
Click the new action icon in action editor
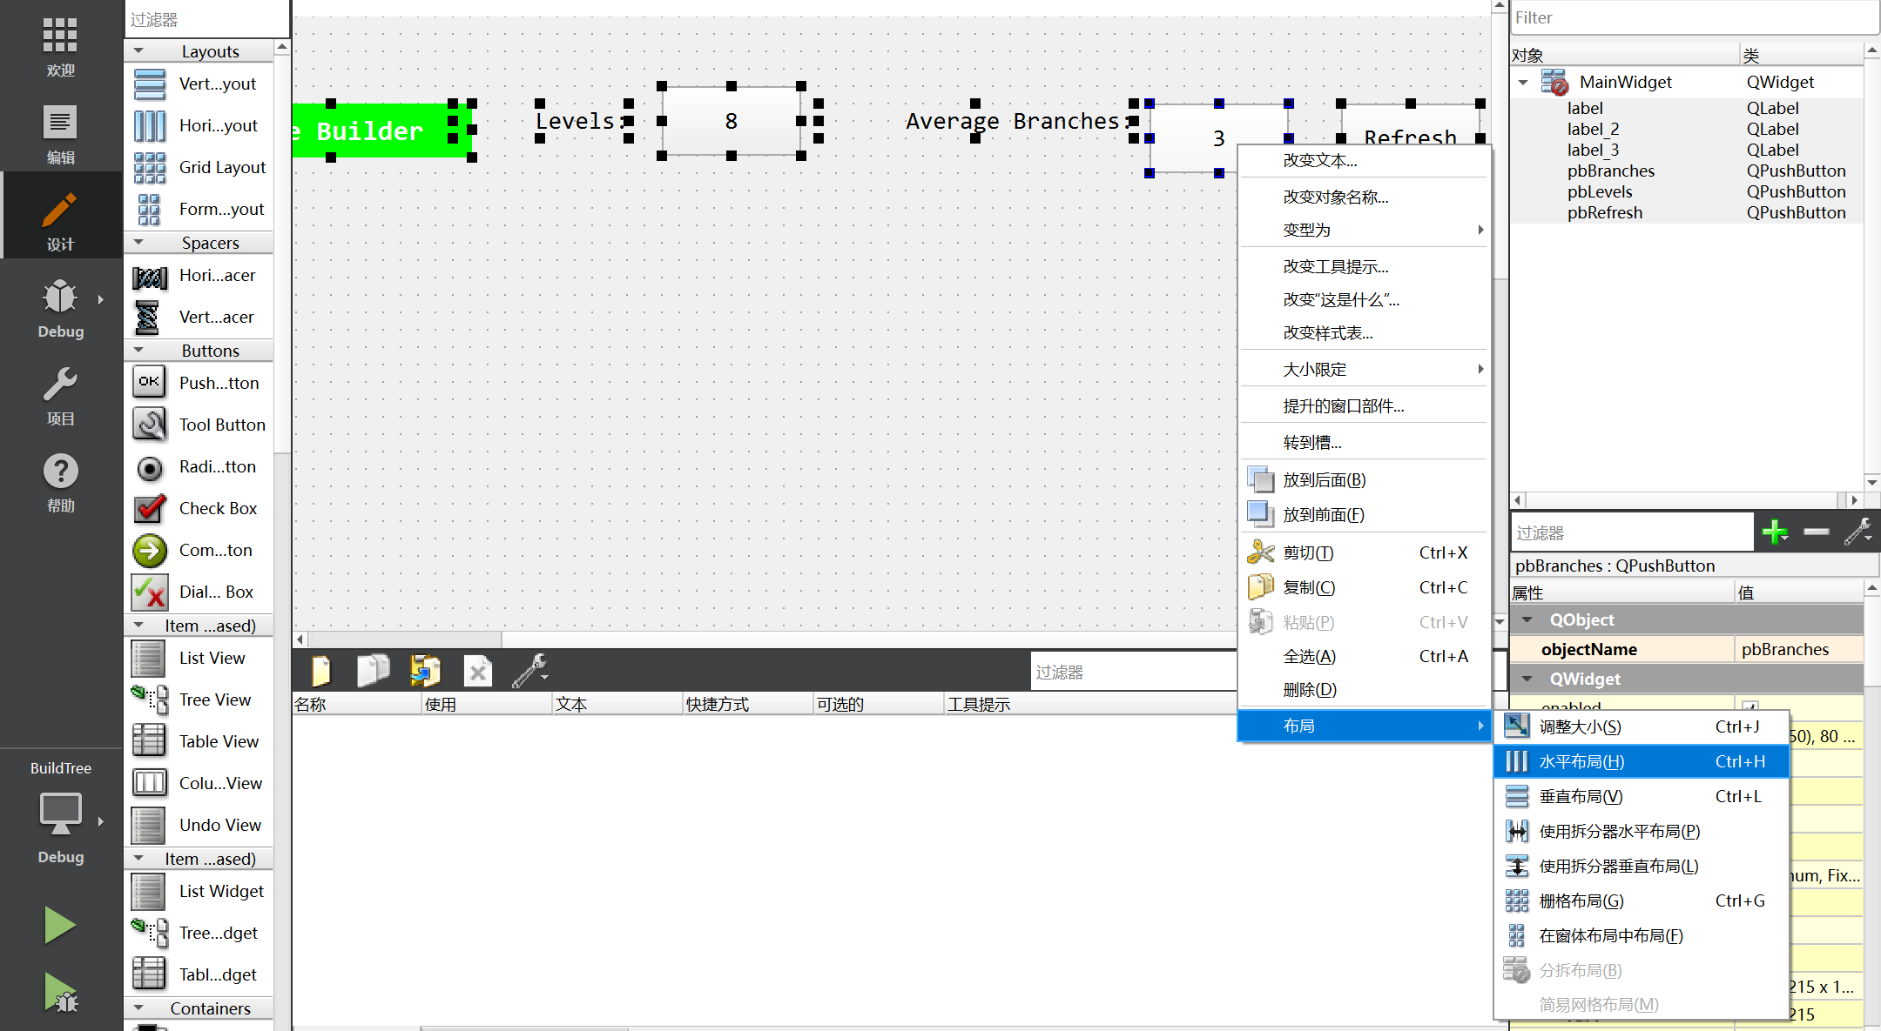coord(321,671)
